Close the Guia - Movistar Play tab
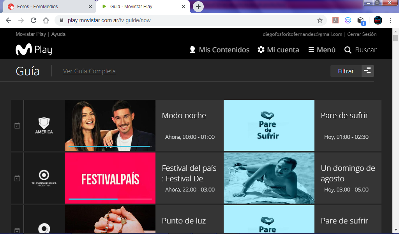Viewport: 399px width, 234px height. coord(184,7)
